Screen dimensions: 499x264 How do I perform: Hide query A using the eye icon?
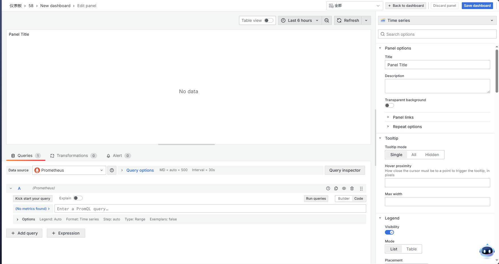[344, 188]
